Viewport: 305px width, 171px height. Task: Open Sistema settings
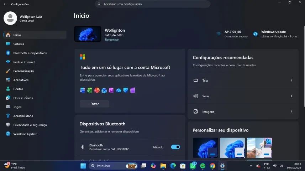click(35, 44)
